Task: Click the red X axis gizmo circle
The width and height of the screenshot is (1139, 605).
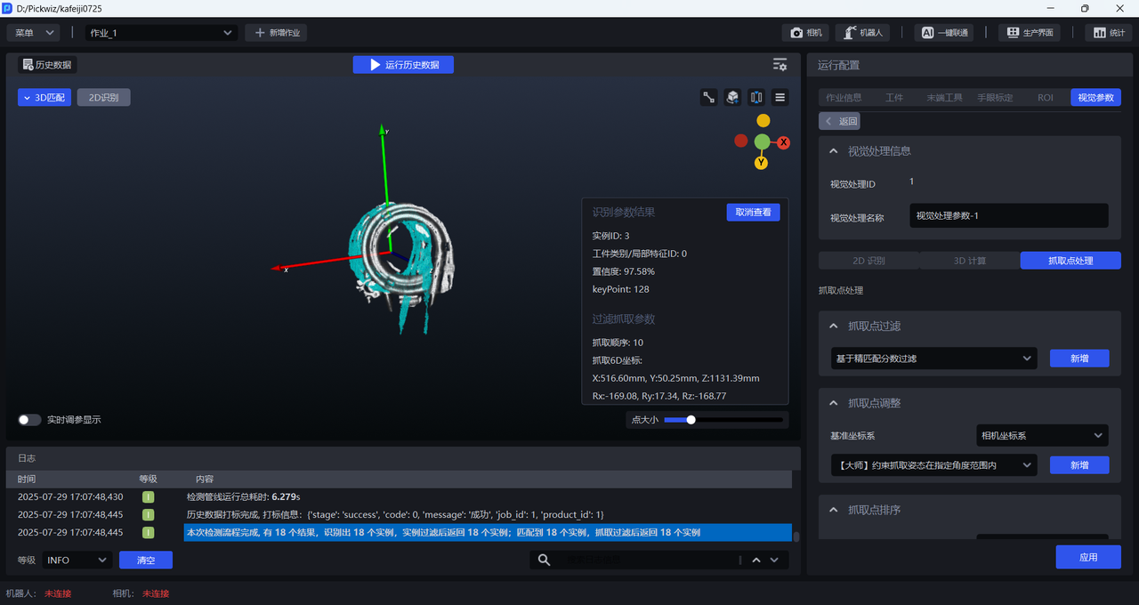Action: pos(784,142)
